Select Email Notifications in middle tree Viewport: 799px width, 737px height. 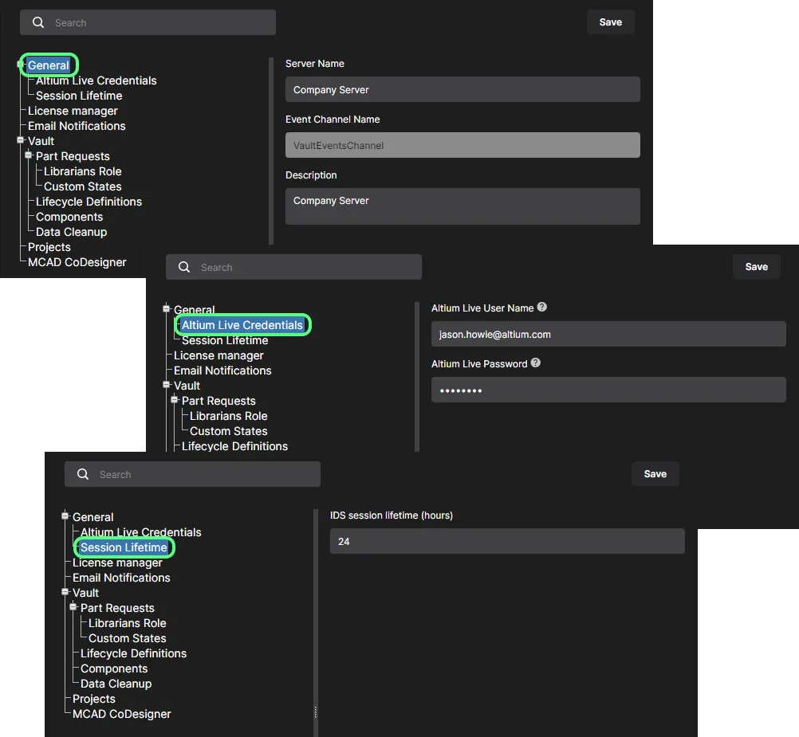pyautogui.click(x=222, y=370)
